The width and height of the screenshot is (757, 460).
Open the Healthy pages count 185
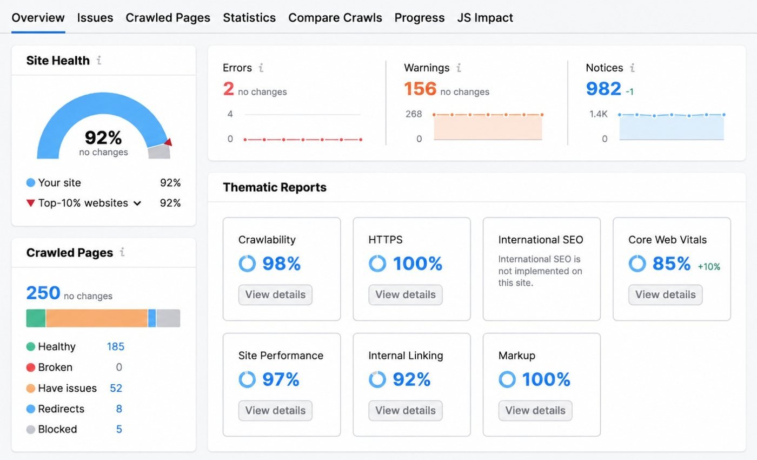[116, 346]
